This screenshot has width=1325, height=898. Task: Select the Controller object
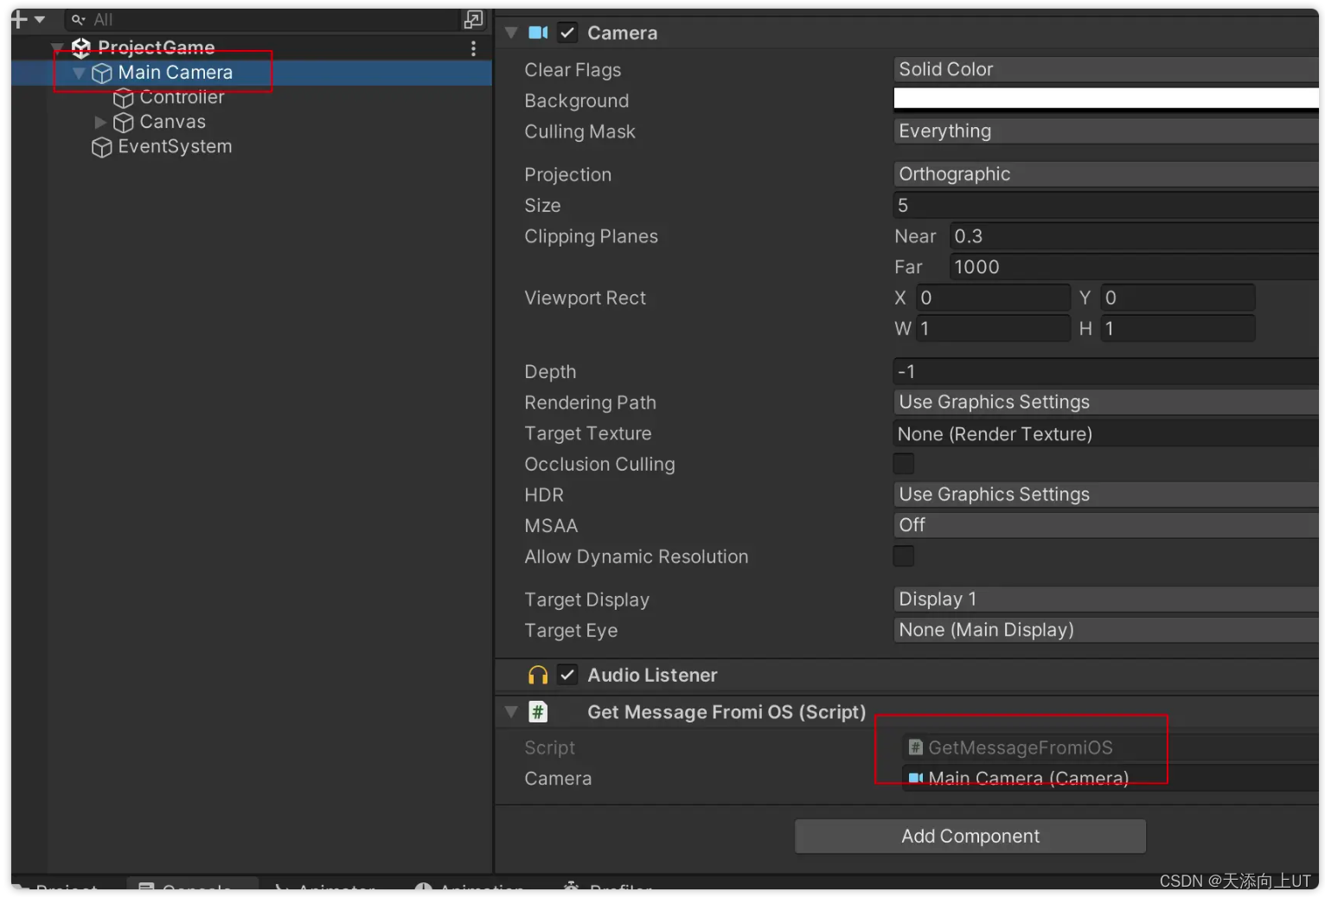coord(182,97)
